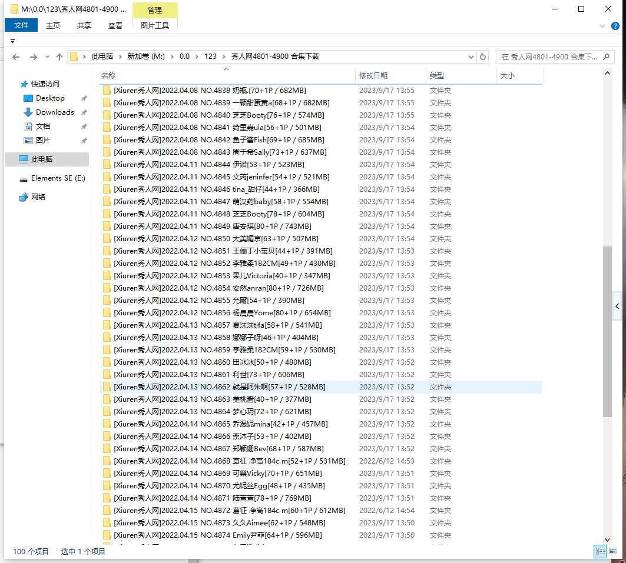Viewport: 626px width, 563px height.
Task: Sort by the 大小 column header
Action: [520, 75]
